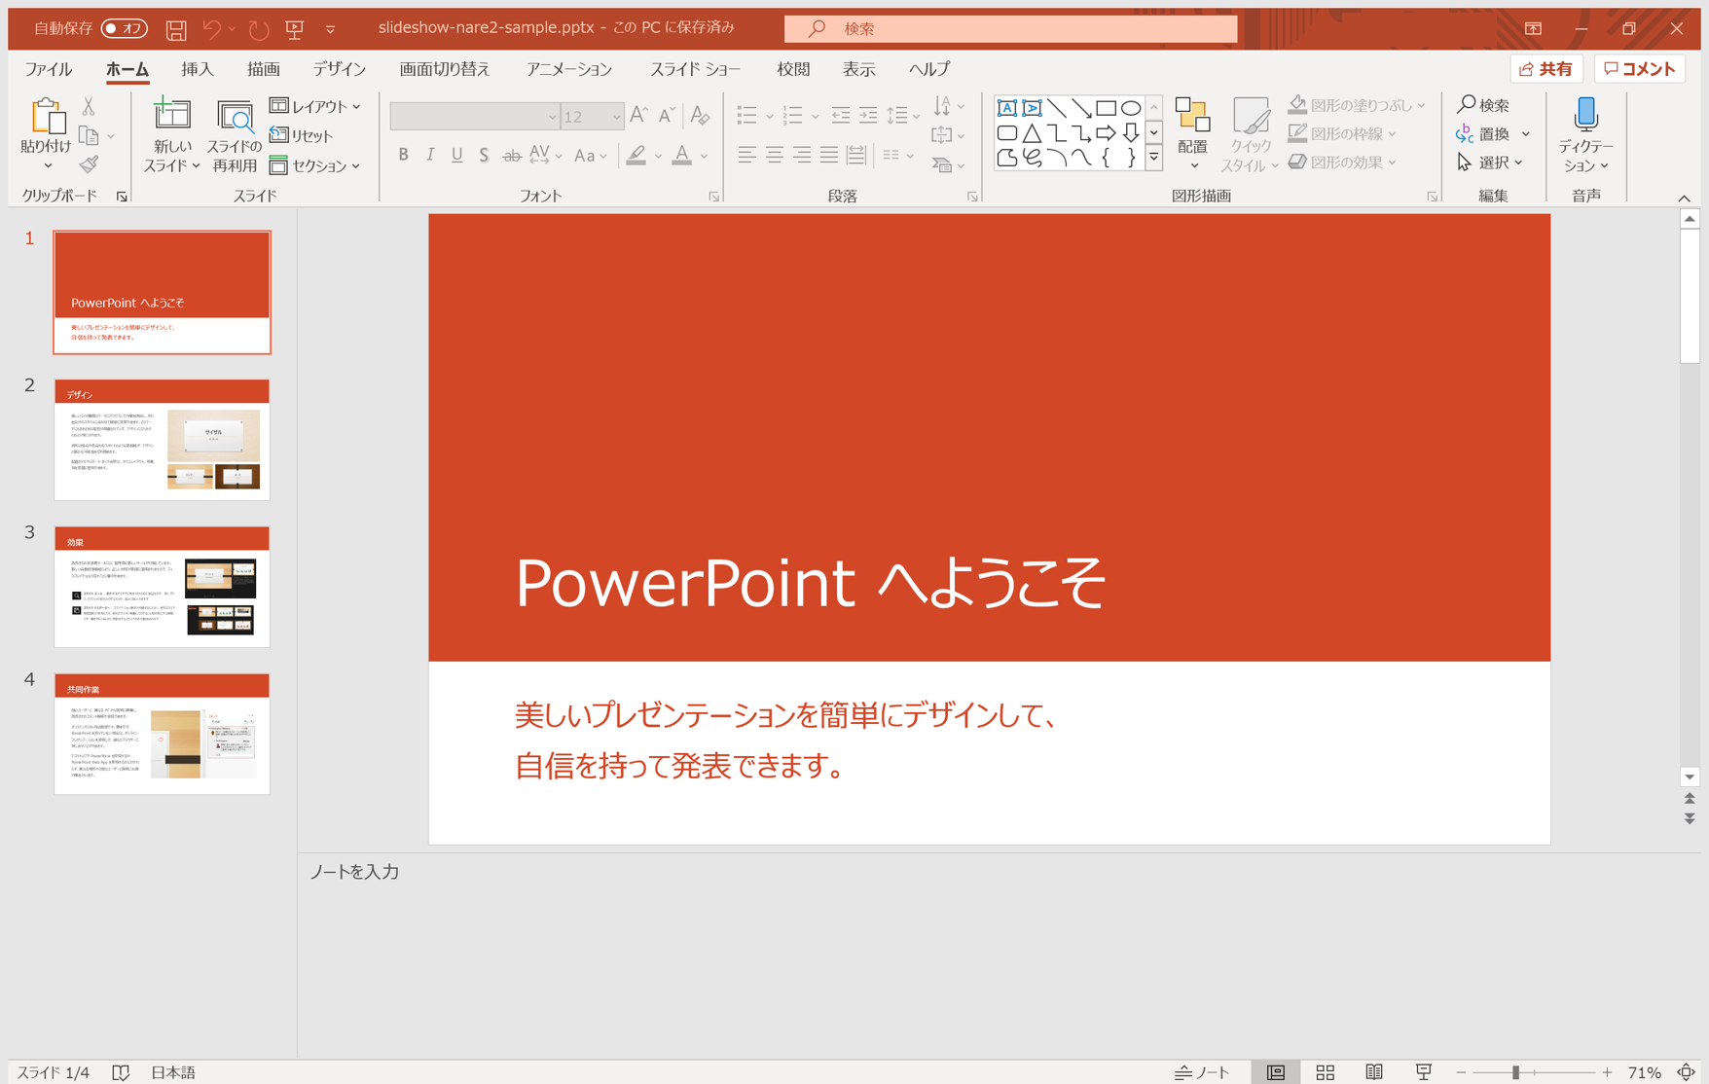The height and width of the screenshot is (1084, 1709).
Task: Open the File (ファイル) tab
Action: [x=49, y=69]
